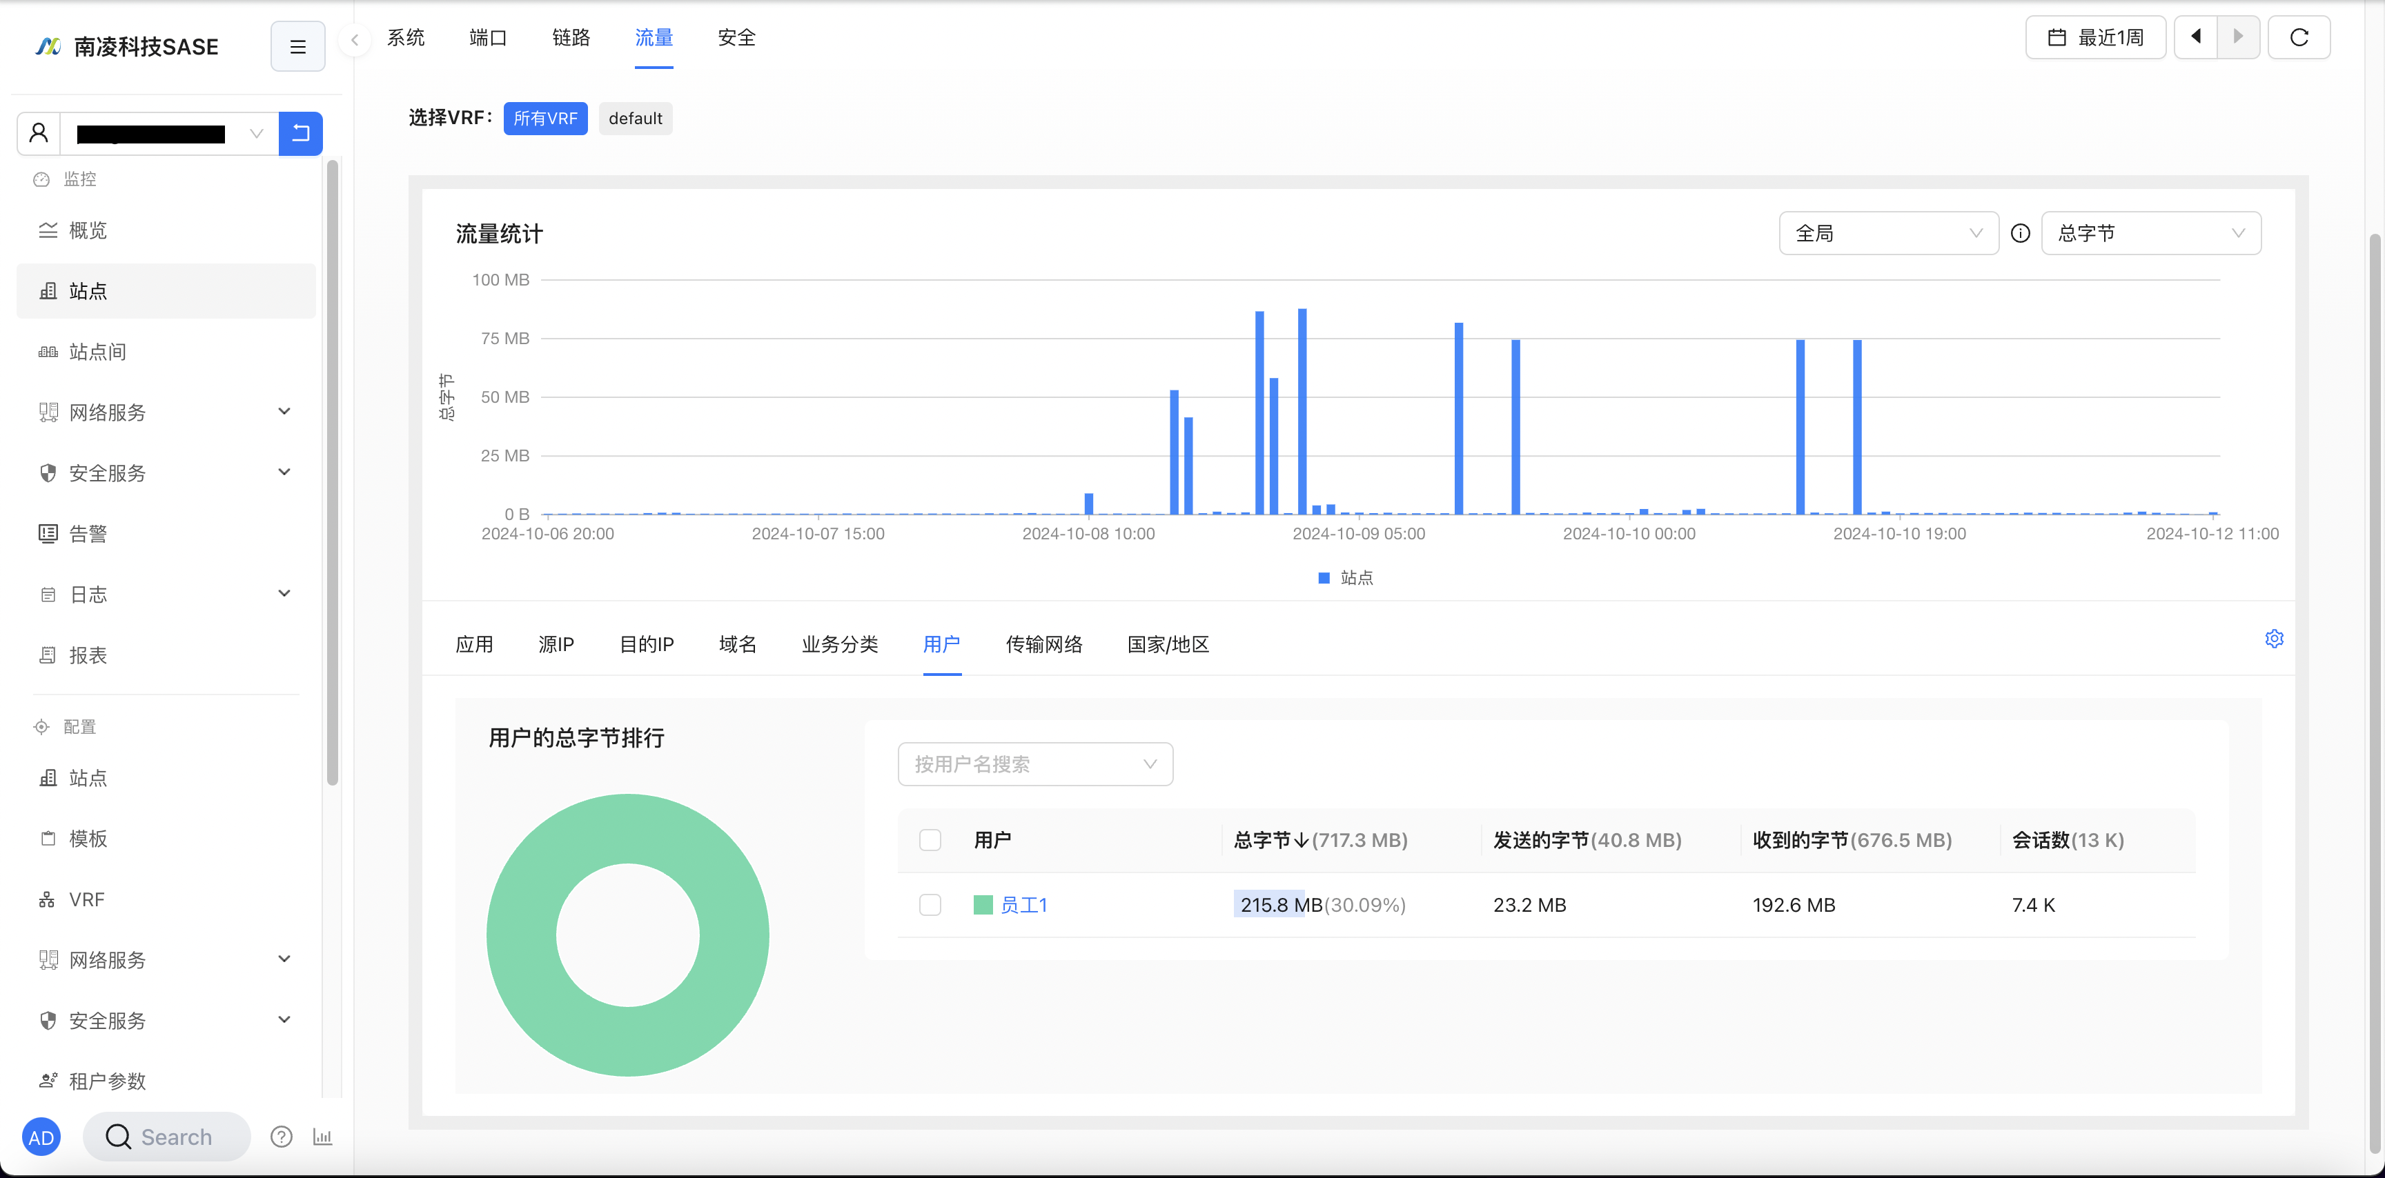Switch to the 国家/地区 sub-tab
The height and width of the screenshot is (1178, 2385).
click(1168, 644)
